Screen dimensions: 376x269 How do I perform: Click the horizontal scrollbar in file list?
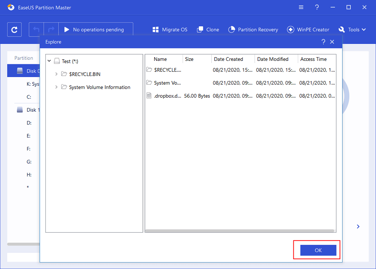(x=240, y=231)
